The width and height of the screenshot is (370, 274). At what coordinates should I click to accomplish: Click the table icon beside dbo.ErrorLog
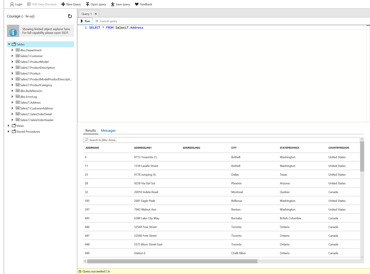tap(17, 97)
